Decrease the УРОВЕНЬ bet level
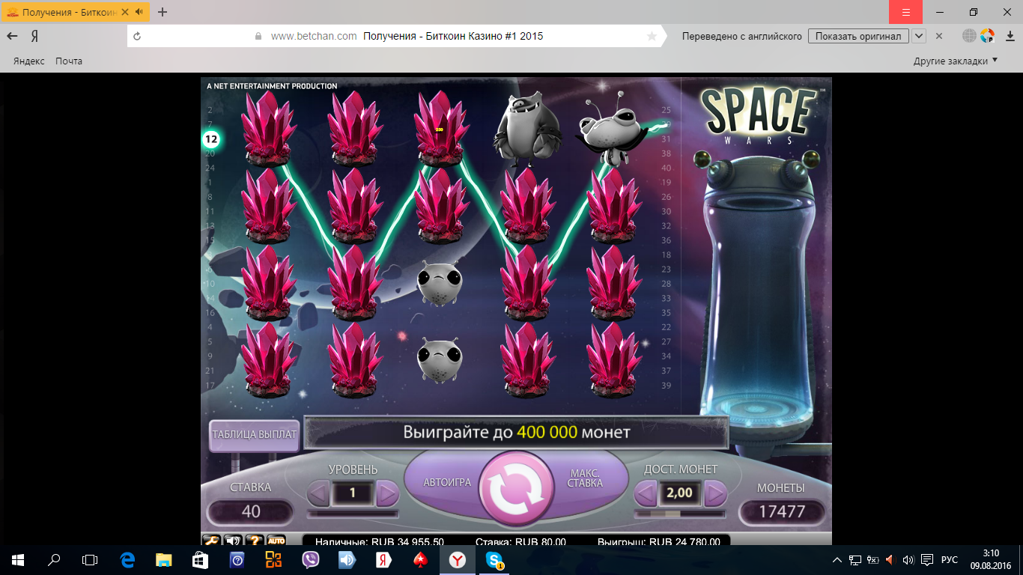 318,493
